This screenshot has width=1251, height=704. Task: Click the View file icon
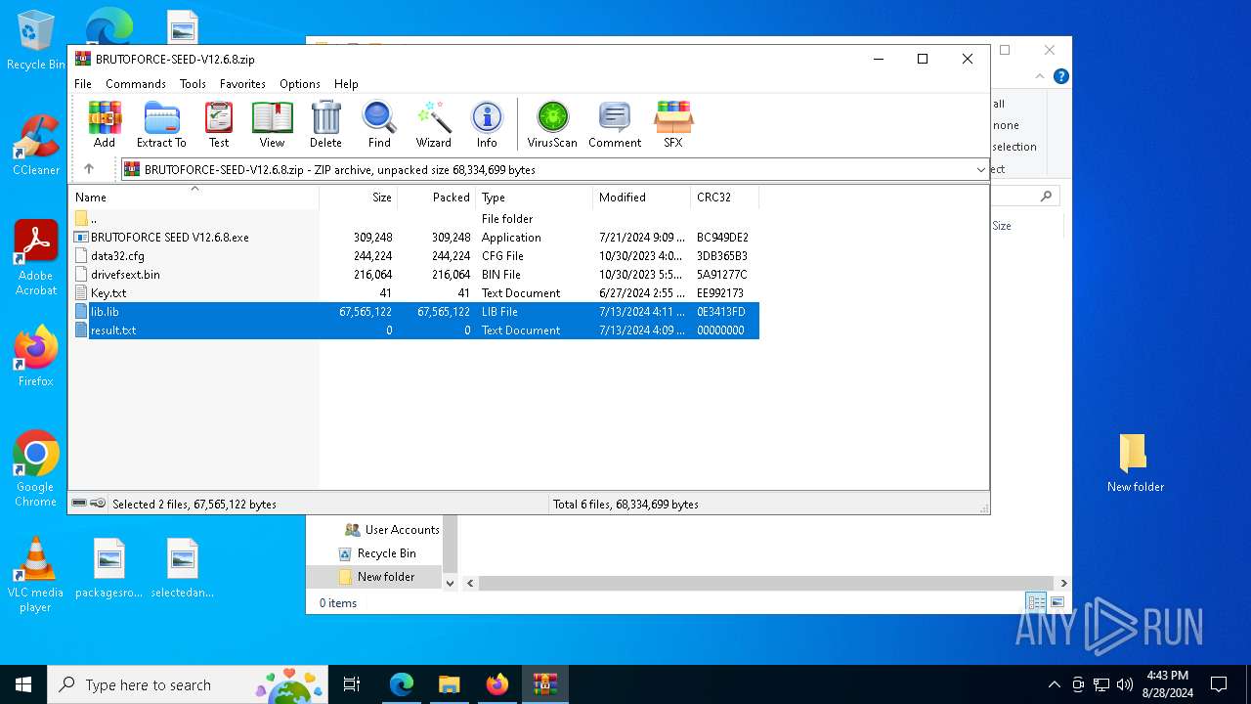tap(272, 124)
